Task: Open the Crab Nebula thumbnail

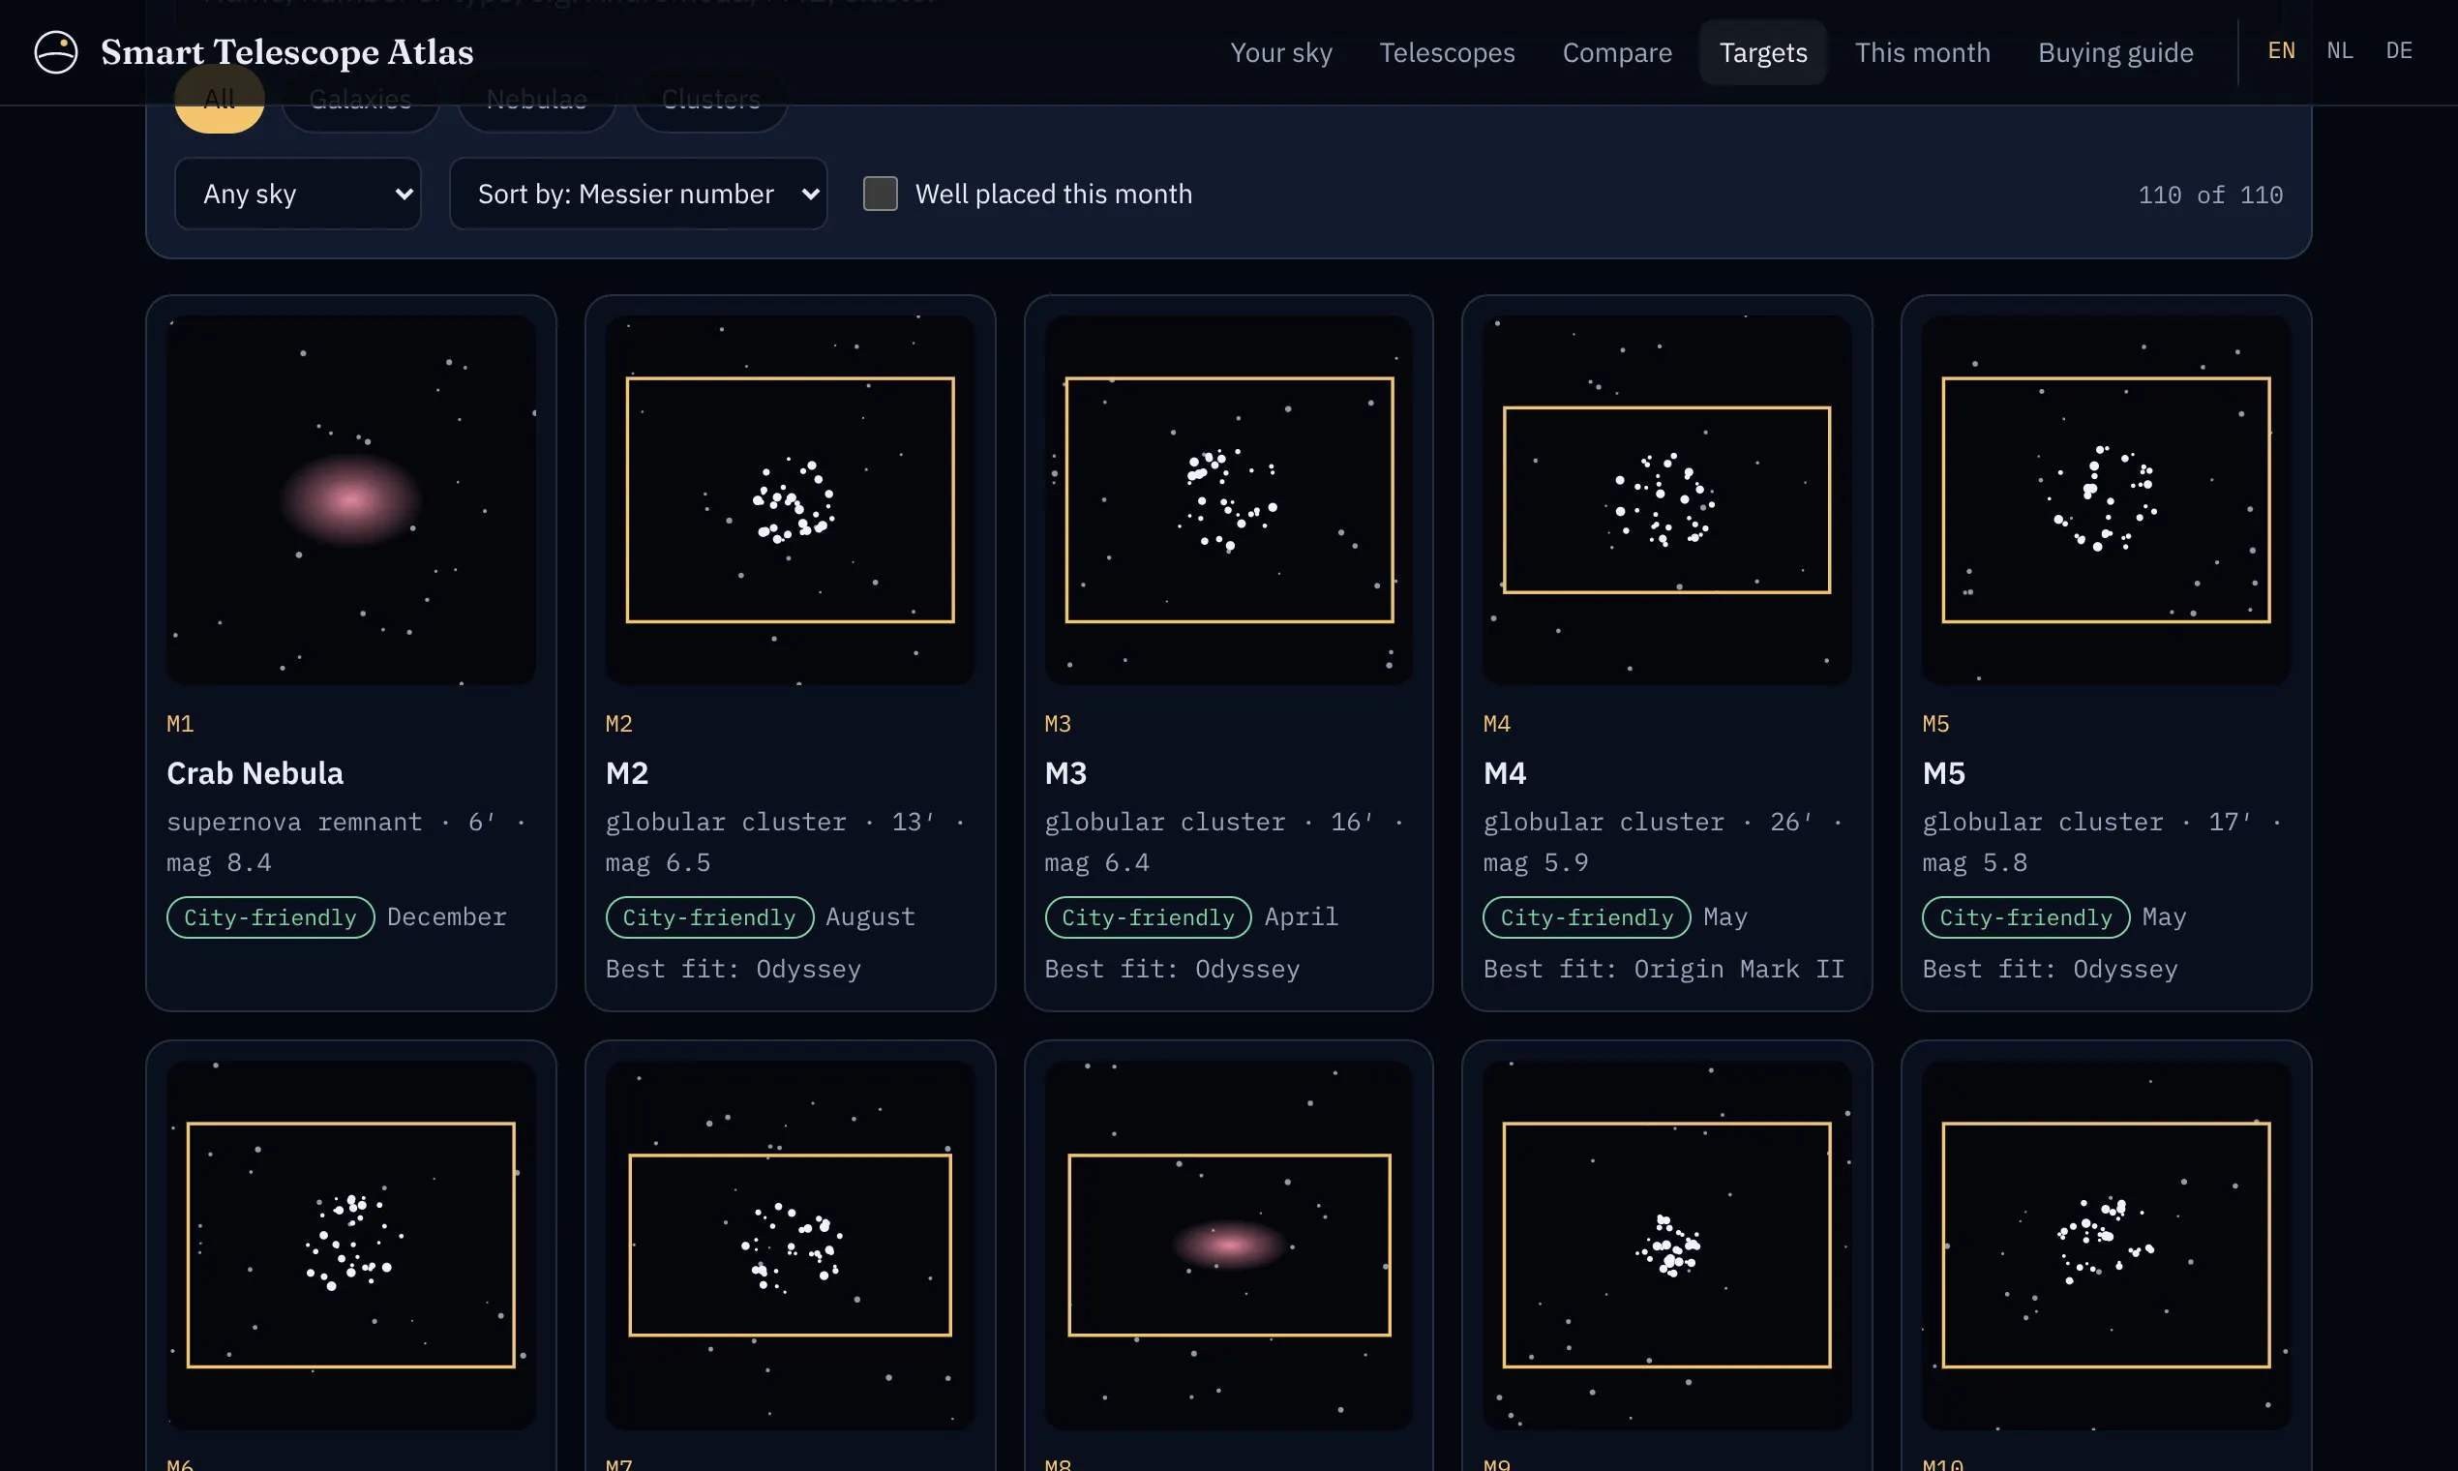Action: pos(351,500)
